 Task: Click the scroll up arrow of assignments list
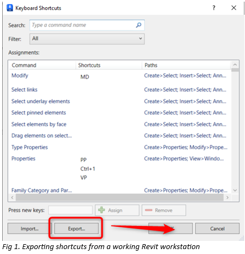click(235, 64)
